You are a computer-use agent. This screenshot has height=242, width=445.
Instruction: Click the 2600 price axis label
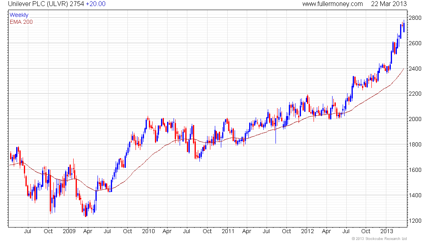(415, 43)
